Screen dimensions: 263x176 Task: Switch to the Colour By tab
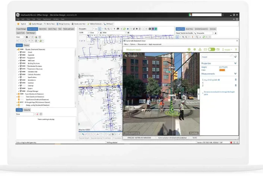tap(27, 110)
